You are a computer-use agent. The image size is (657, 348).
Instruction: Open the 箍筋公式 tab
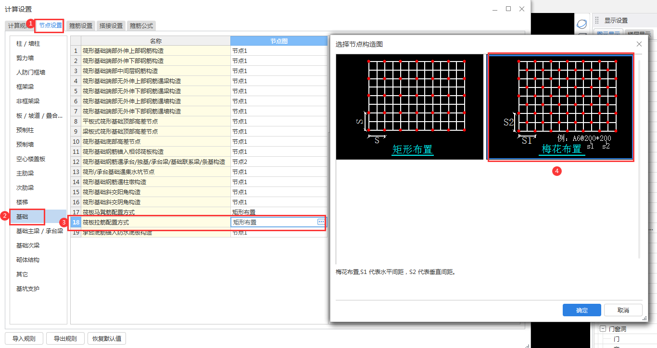[x=141, y=26]
